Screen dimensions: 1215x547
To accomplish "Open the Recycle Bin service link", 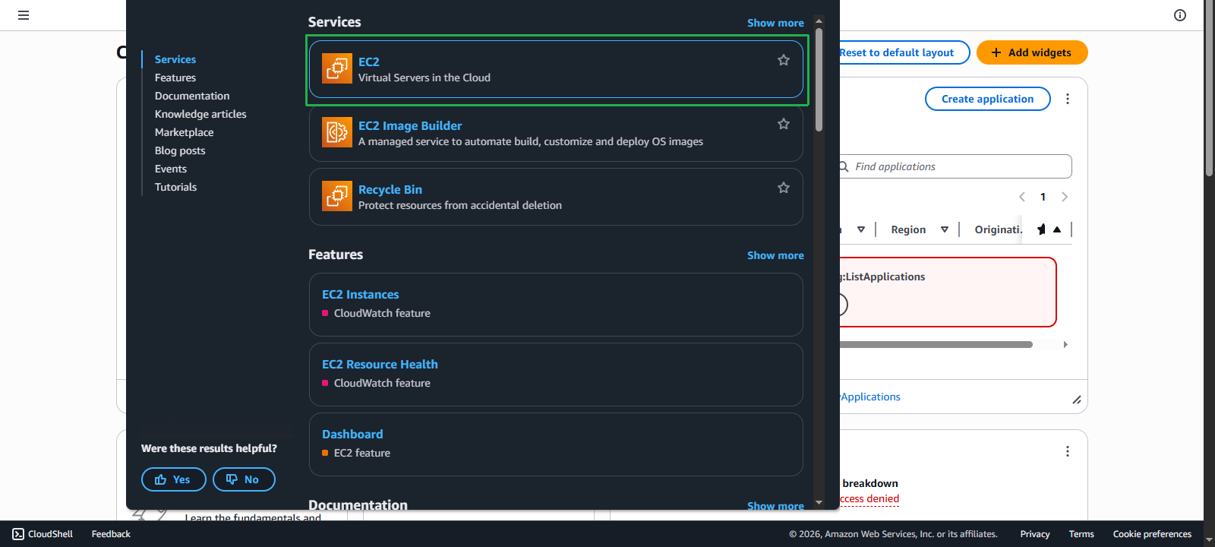I will click(x=390, y=189).
